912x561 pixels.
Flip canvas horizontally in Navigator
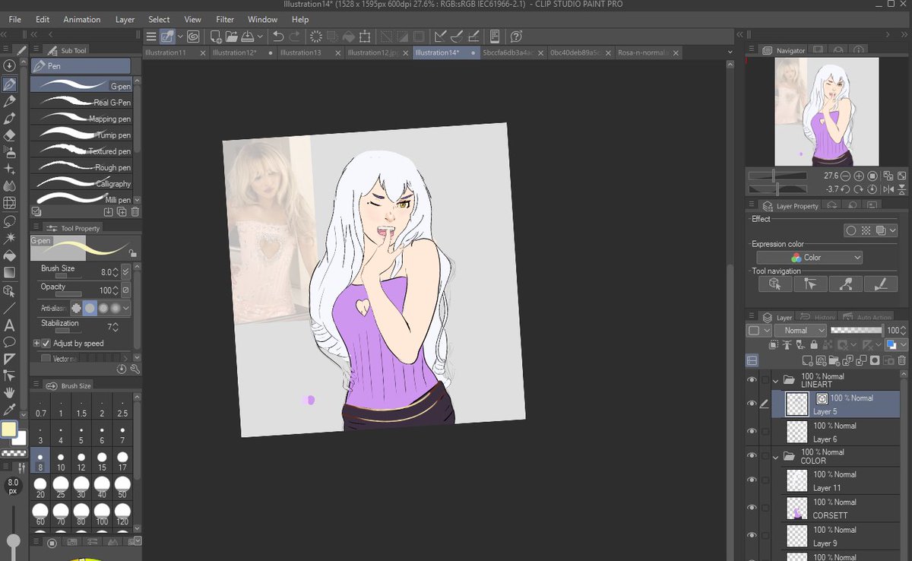[x=887, y=189]
